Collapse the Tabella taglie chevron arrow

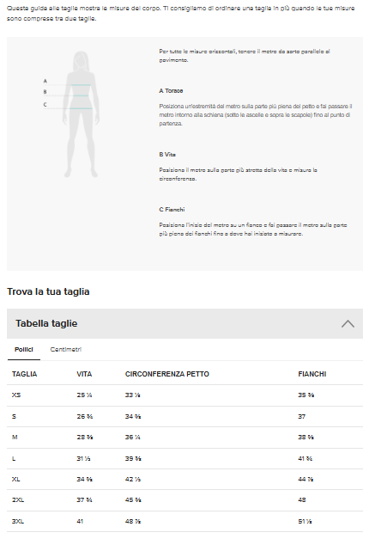[348, 323]
